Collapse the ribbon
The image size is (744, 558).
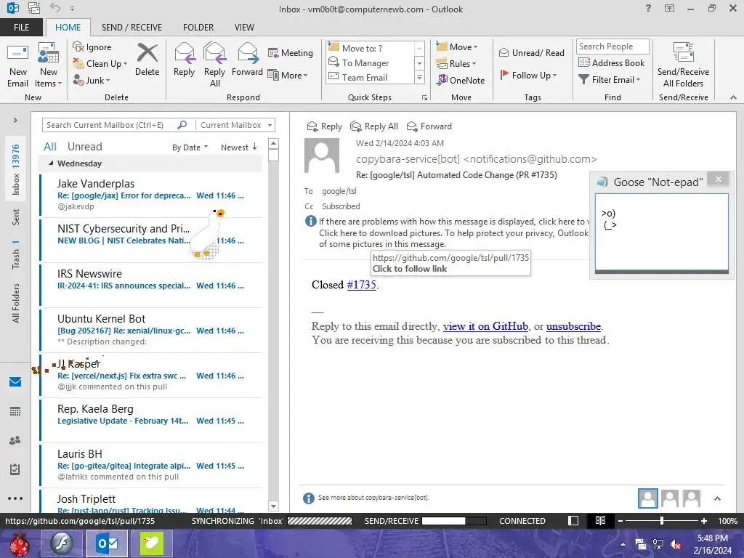[733, 97]
